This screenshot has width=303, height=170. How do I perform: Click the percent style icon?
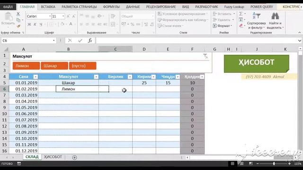133,24
